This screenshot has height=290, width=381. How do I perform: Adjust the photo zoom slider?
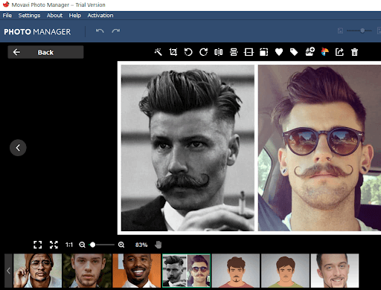pos(102,245)
